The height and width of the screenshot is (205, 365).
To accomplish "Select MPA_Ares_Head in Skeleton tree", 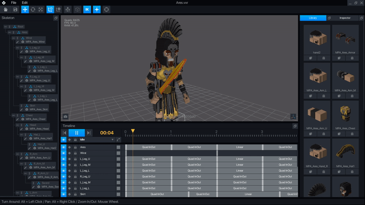I will [x=39, y=129].
